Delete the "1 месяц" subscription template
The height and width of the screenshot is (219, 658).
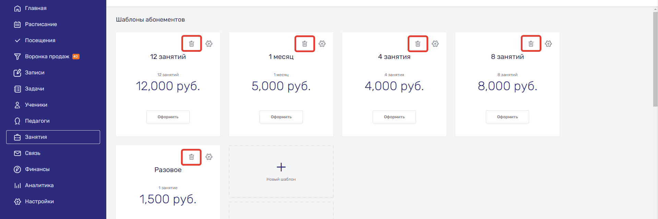(304, 44)
